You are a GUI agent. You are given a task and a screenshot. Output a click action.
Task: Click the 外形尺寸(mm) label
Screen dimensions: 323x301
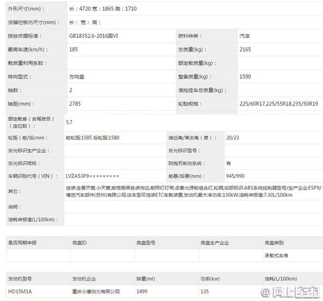pos(26,9)
